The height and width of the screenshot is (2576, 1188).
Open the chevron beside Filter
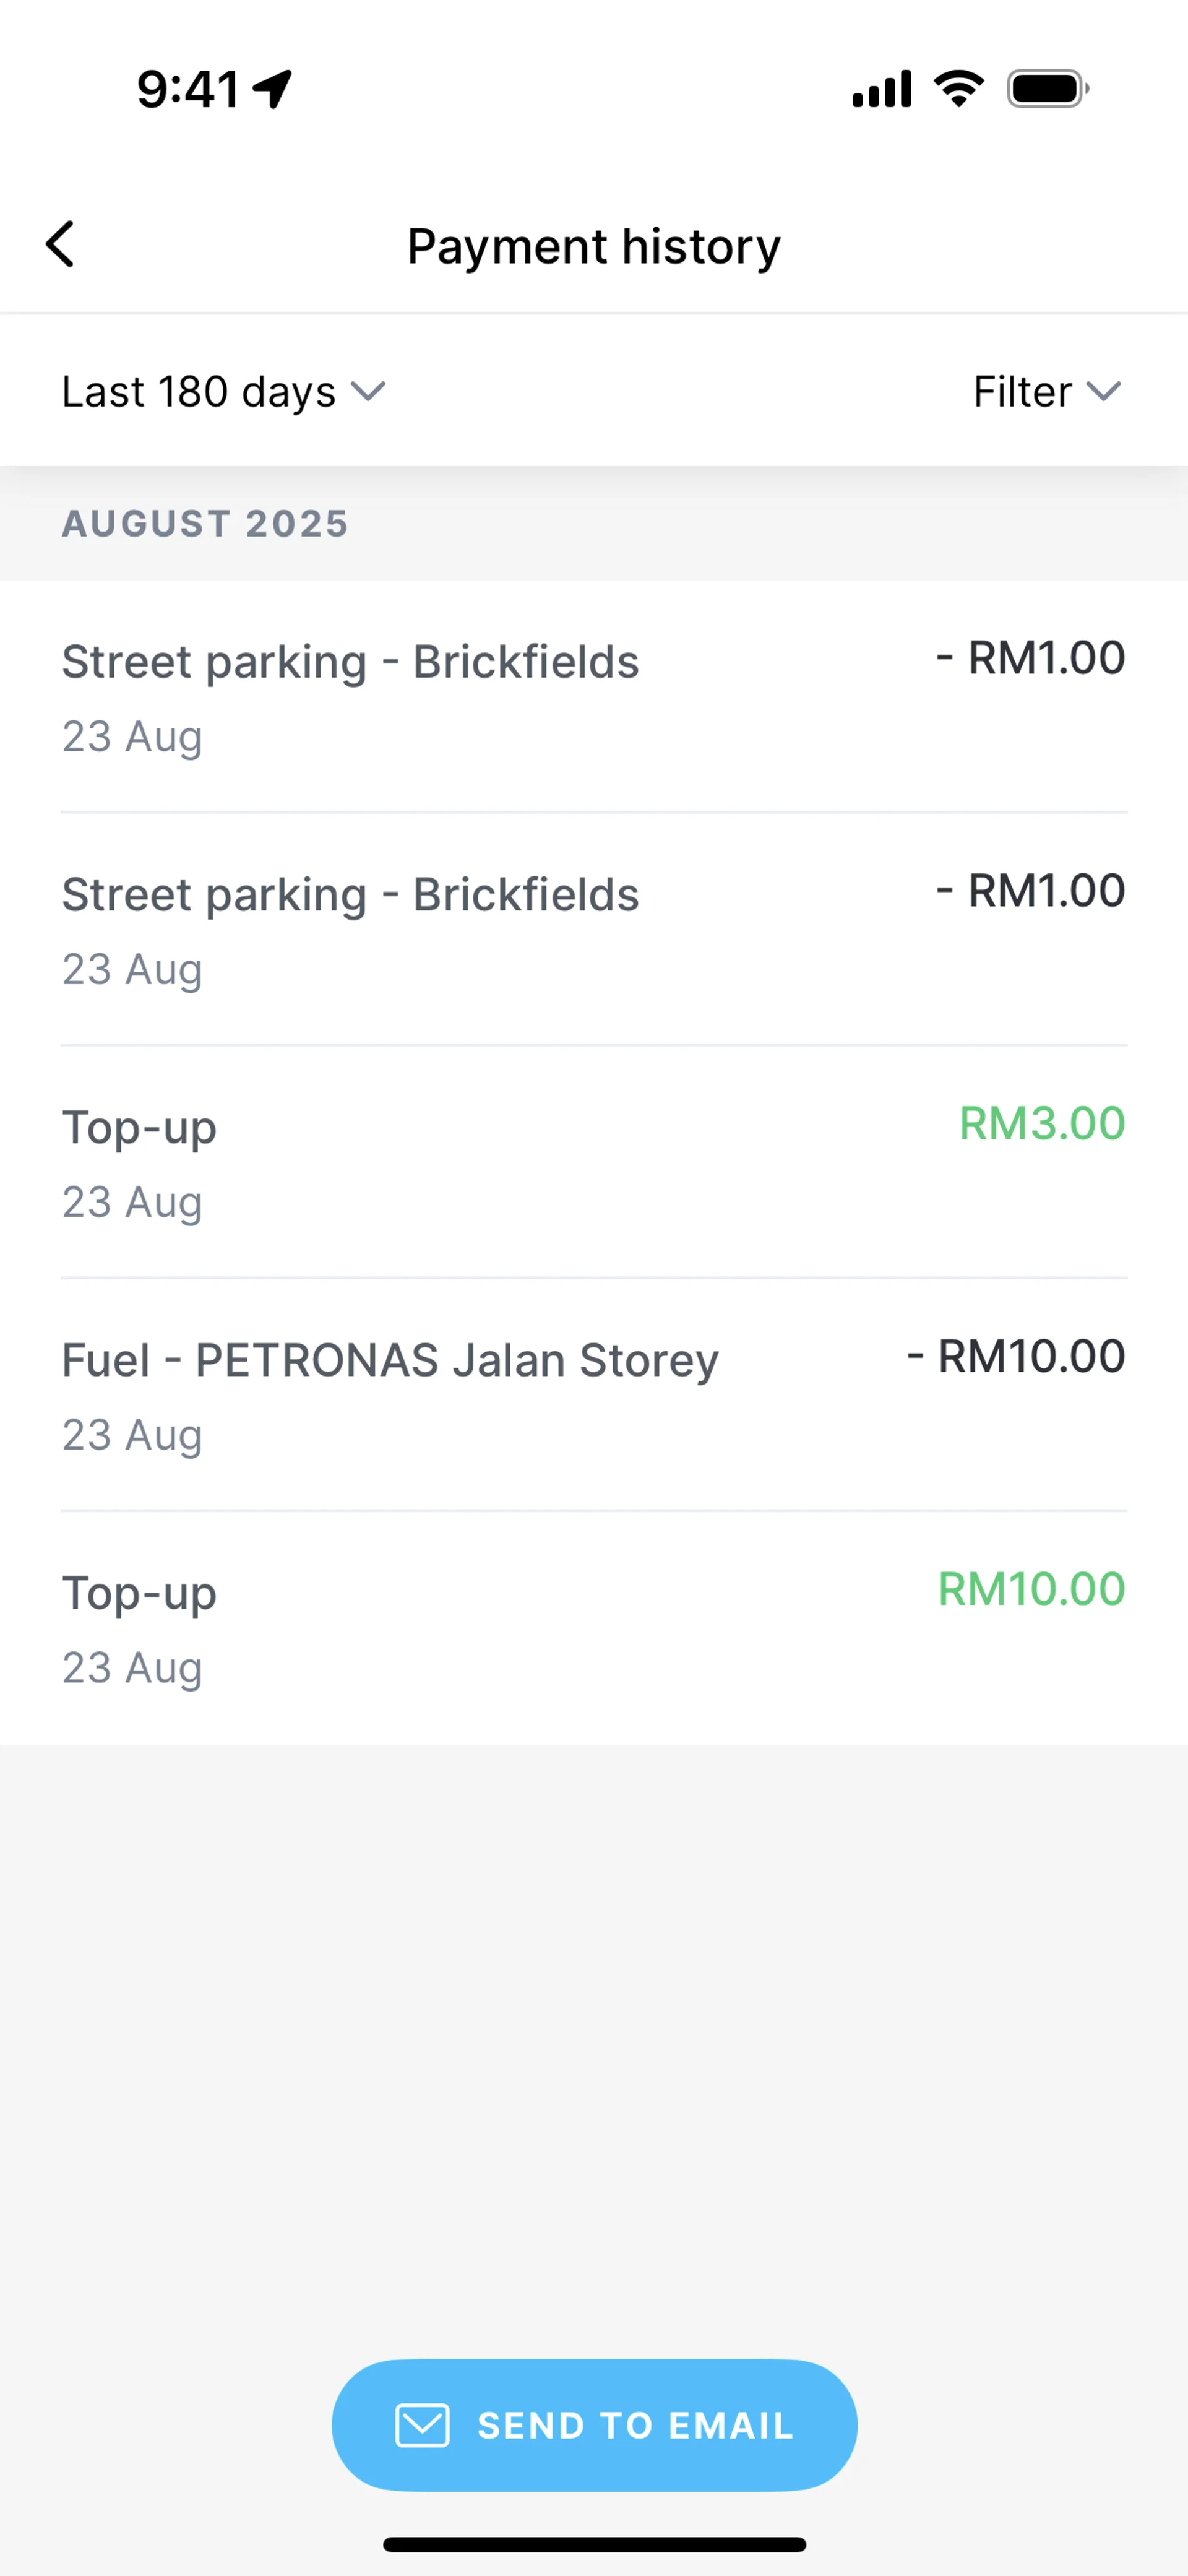coord(1104,391)
